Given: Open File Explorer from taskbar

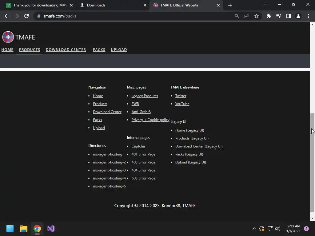Looking at the screenshot, I should tap(23, 229).
